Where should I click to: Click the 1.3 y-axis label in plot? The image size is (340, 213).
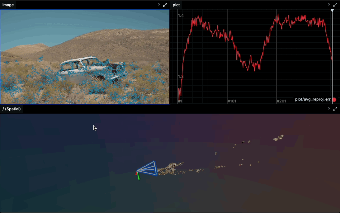click(x=181, y=77)
